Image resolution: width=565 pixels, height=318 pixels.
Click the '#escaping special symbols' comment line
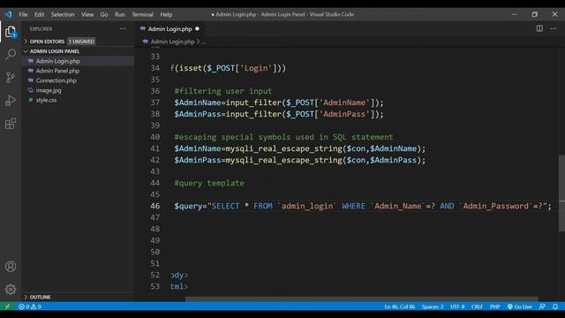[x=283, y=137]
